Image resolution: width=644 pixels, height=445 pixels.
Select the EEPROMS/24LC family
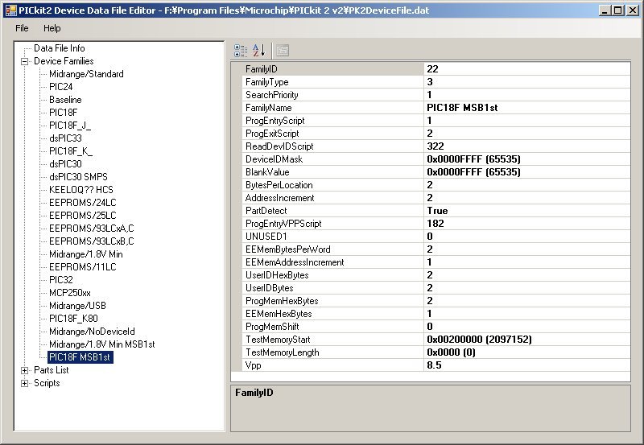(x=83, y=203)
